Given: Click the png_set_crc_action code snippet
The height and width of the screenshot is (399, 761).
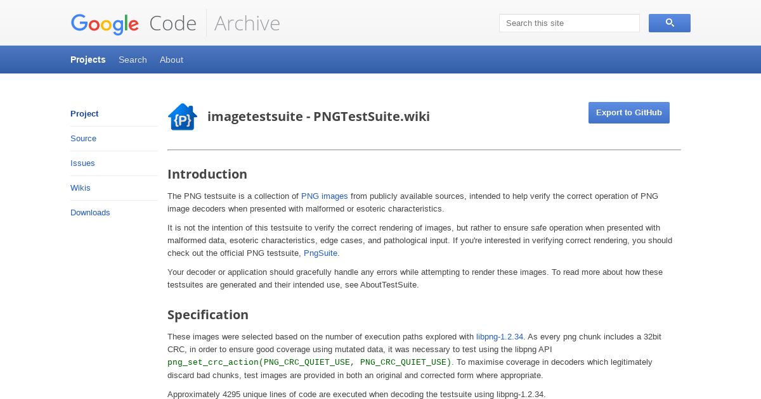Looking at the screenshot, I should (309, 362).
